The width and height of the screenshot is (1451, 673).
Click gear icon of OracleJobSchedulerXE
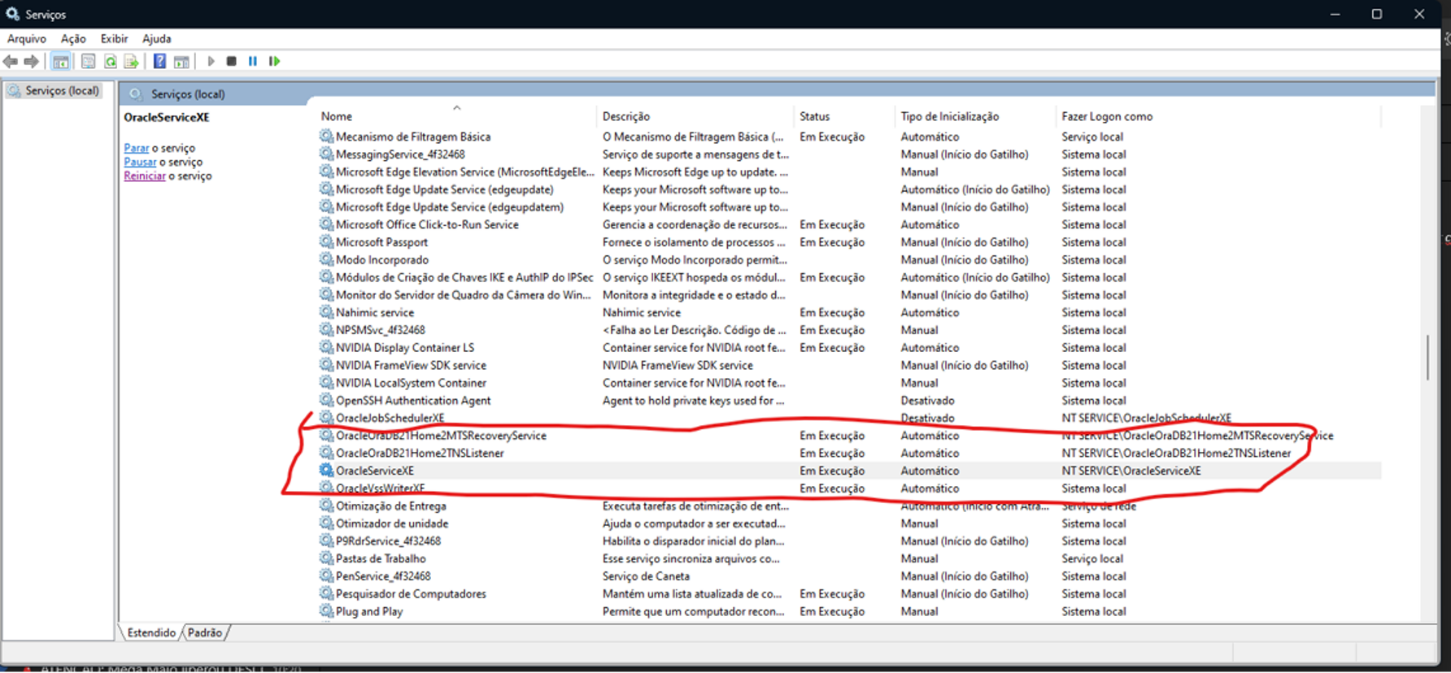[x=326, y=418]
